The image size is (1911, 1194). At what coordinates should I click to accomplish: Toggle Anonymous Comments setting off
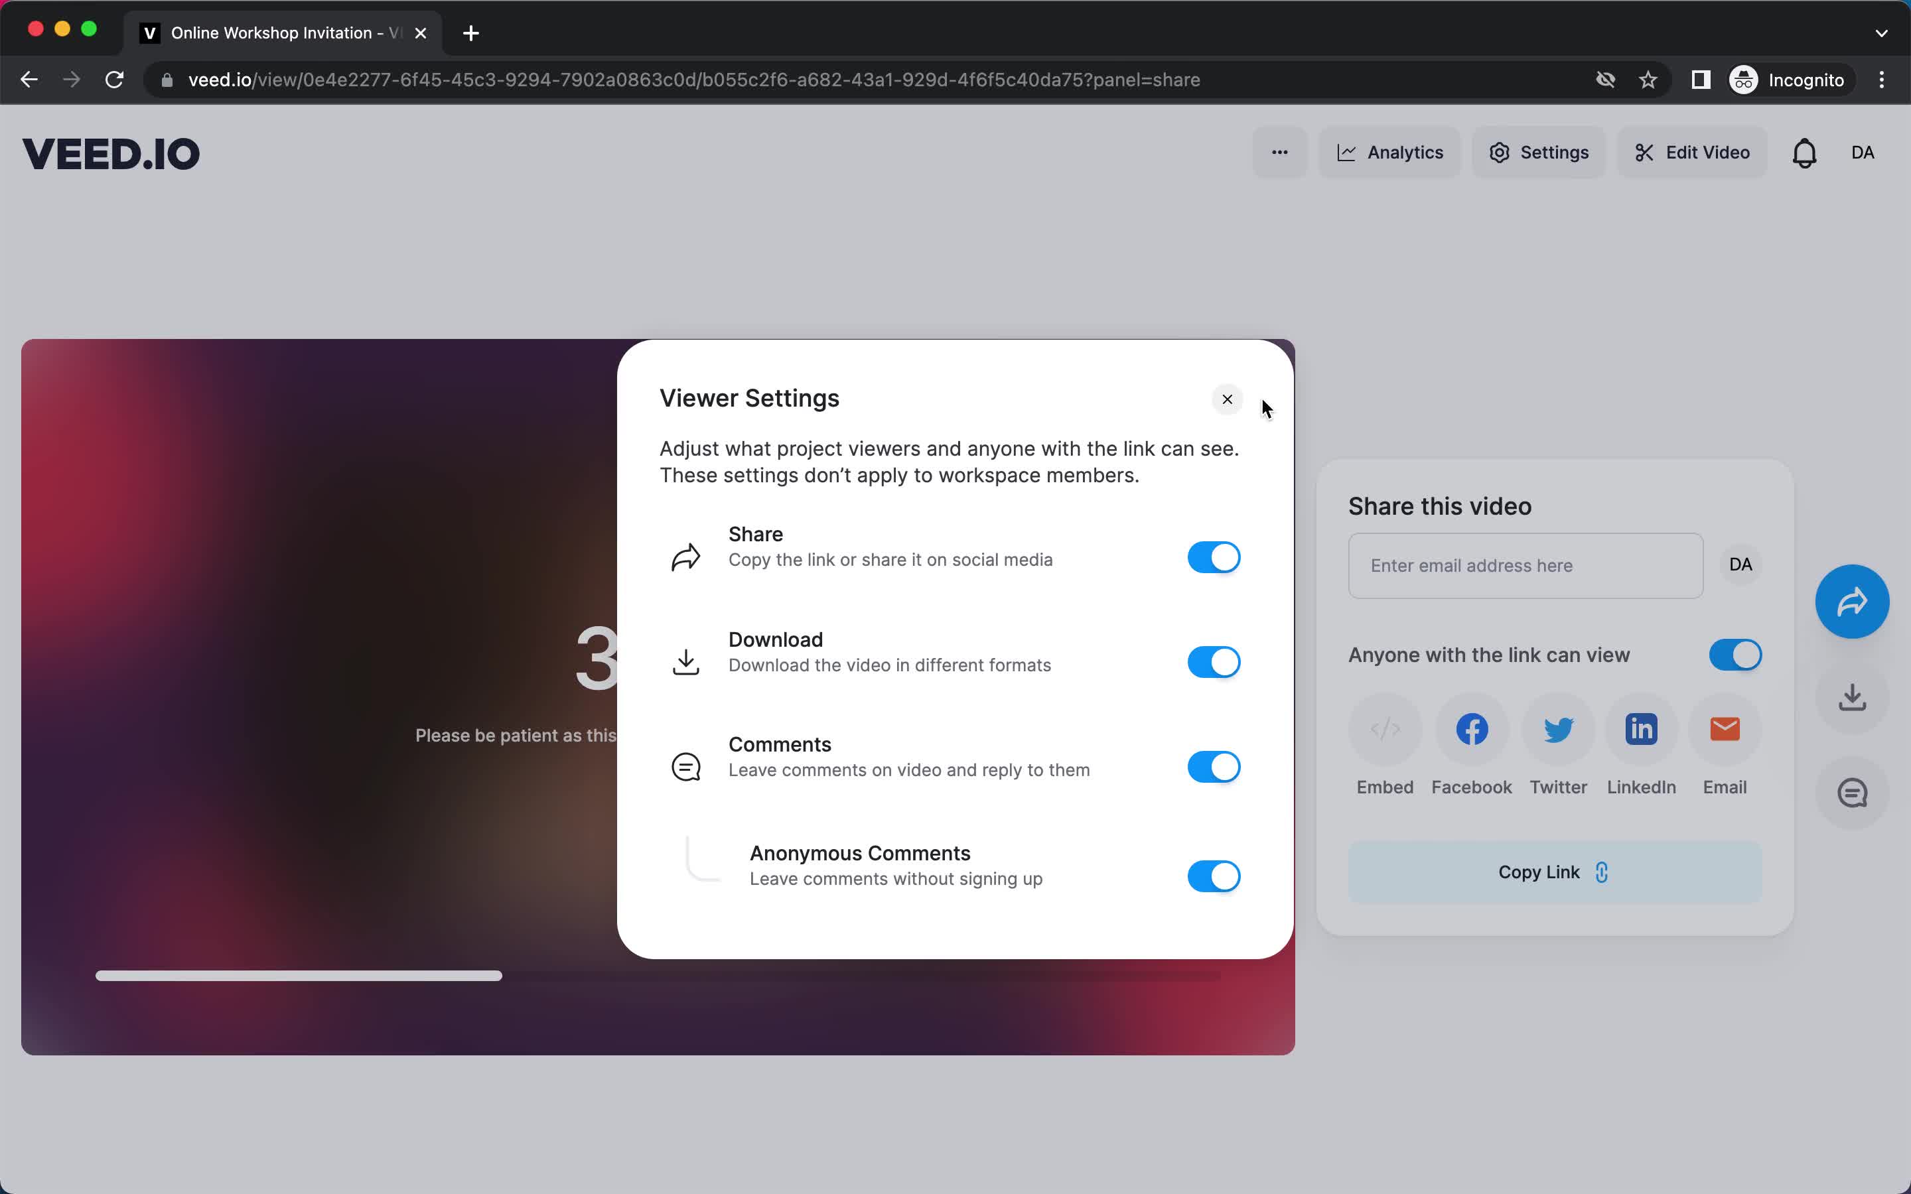tap(1212, 876)
